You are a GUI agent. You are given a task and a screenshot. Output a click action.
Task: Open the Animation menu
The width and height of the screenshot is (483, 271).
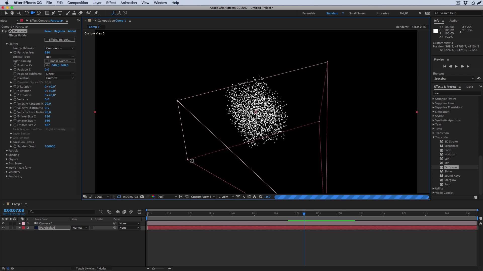coord(129,3)
